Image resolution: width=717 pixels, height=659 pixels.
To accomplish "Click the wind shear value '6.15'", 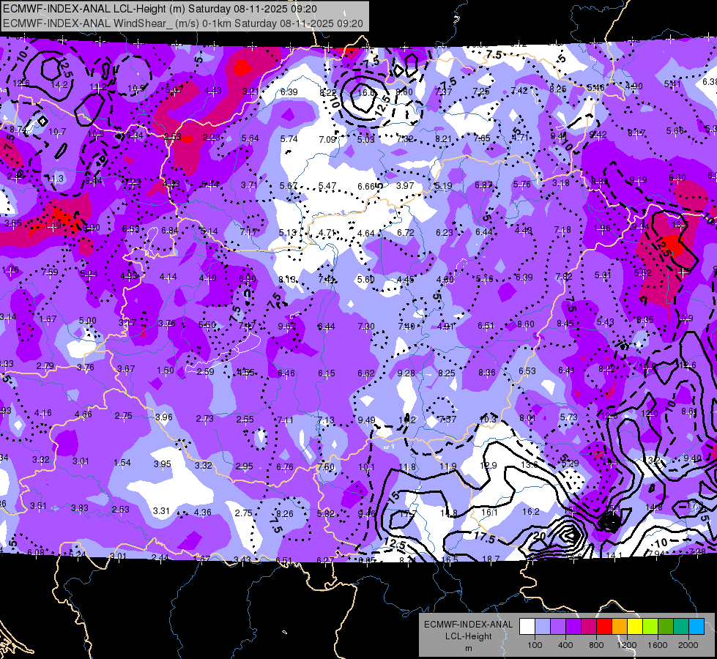I will 327,373.
